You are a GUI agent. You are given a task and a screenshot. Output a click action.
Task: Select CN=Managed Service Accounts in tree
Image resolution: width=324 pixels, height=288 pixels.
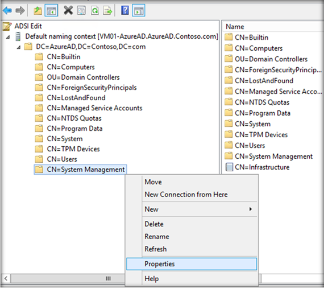94,108
